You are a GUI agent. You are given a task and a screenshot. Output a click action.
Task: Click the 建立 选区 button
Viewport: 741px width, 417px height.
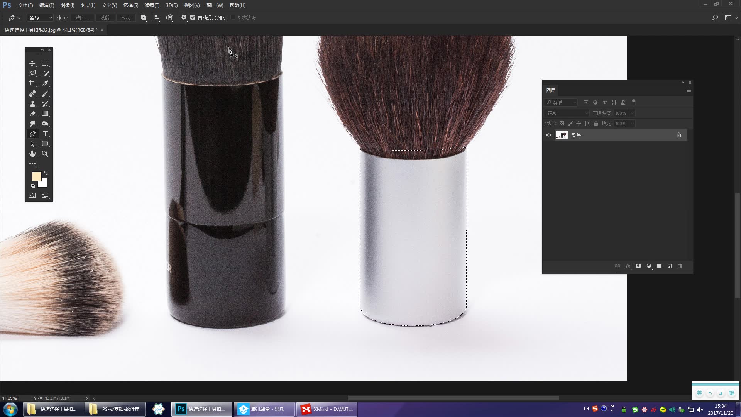(82, 17)
